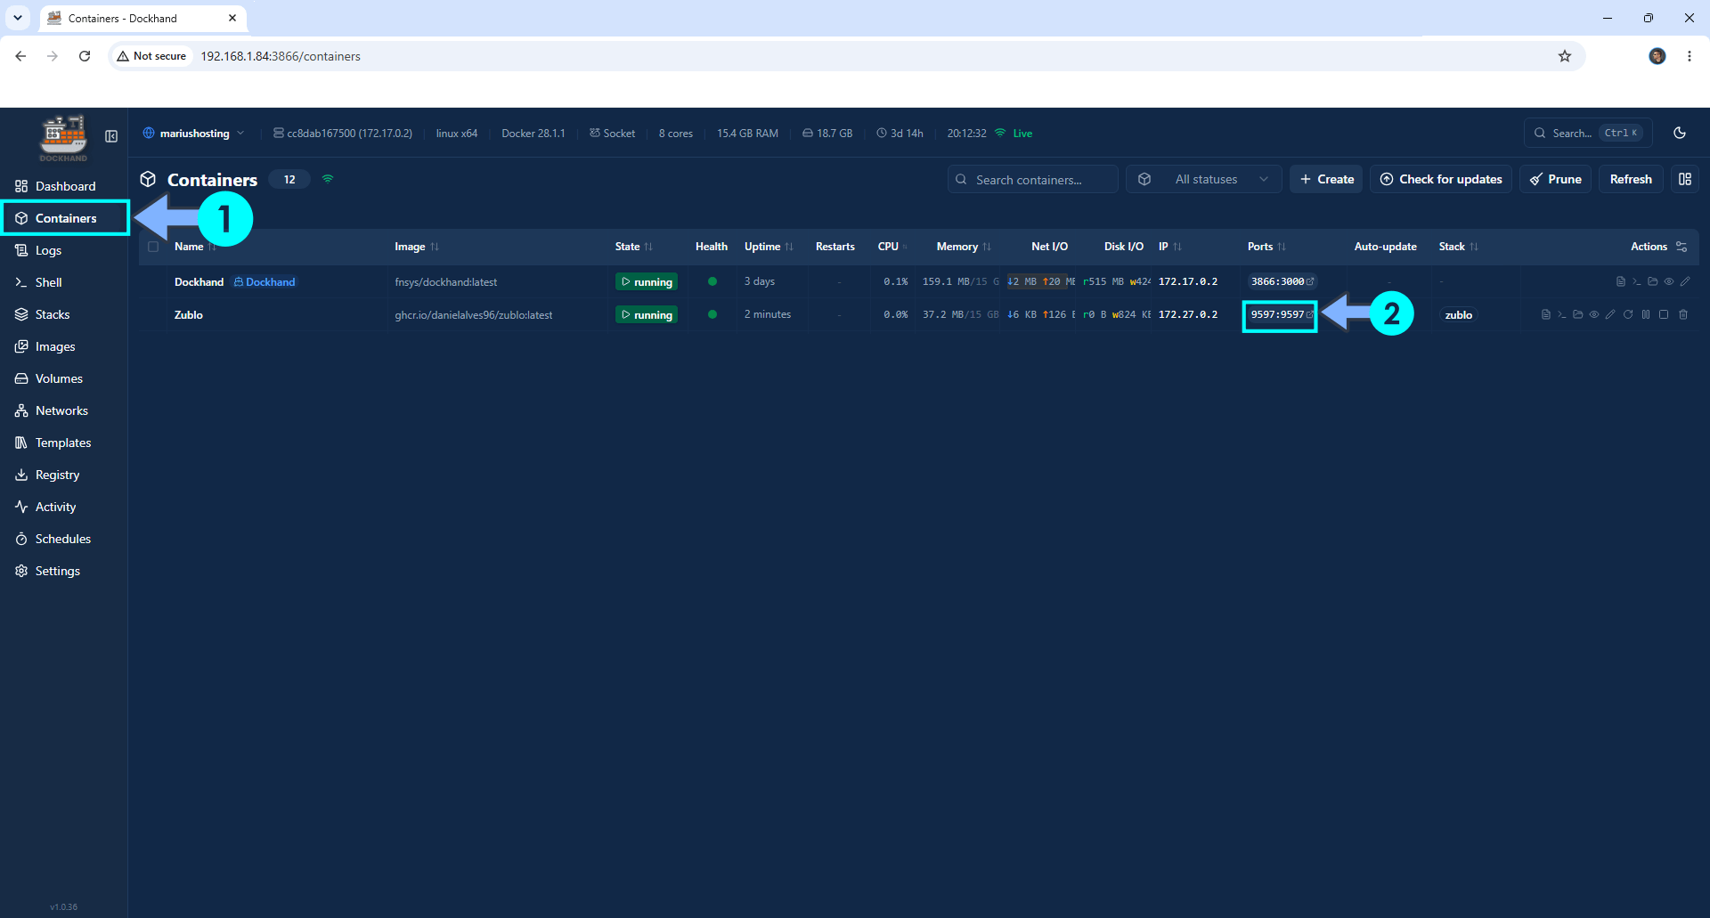
Task: Toggle dark mode moon icon
Action: click(x=1680, y=133)
